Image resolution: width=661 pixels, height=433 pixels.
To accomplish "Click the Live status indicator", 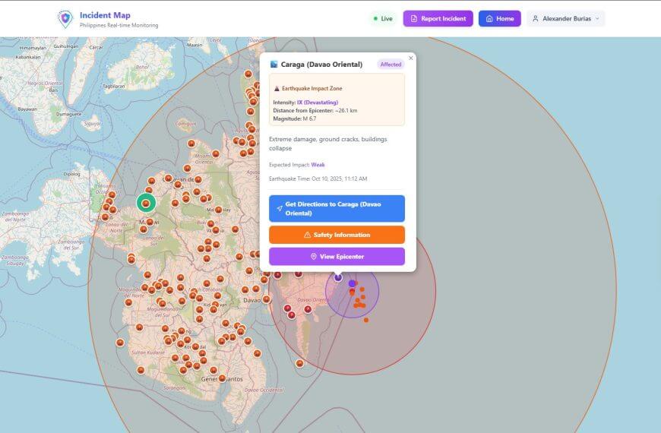I will click(x=382, y=19).
